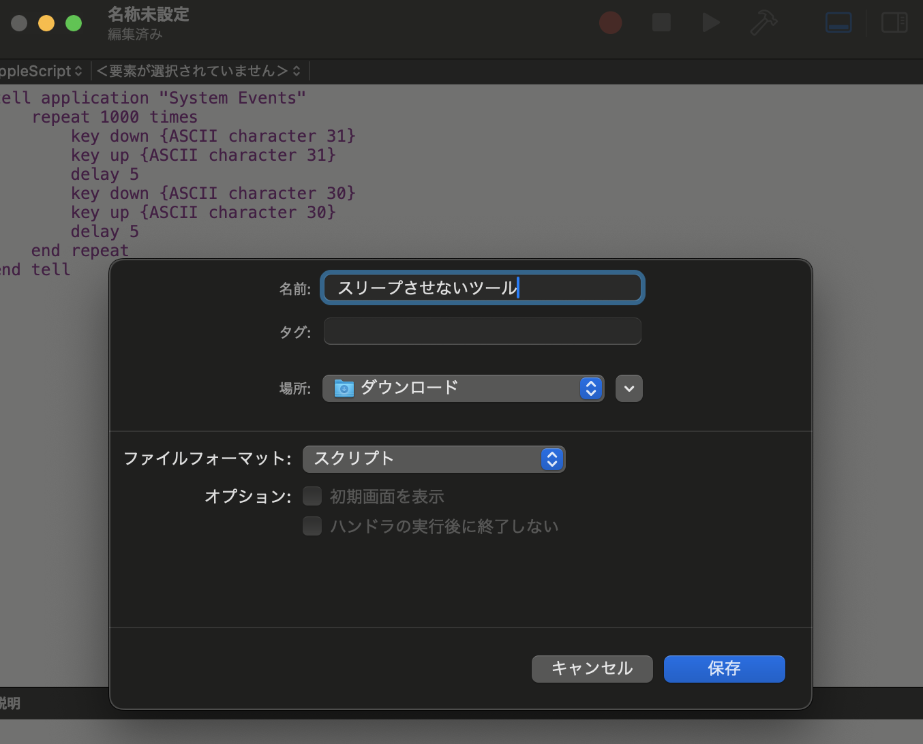The image size is (923, 744).
Task: Toggle the right sidebar panel icon
Action: (x=894, y=22)
